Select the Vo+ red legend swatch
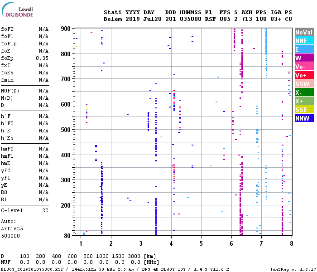Image resolution: width=317 pixels, height=272 pixels. 304,75
